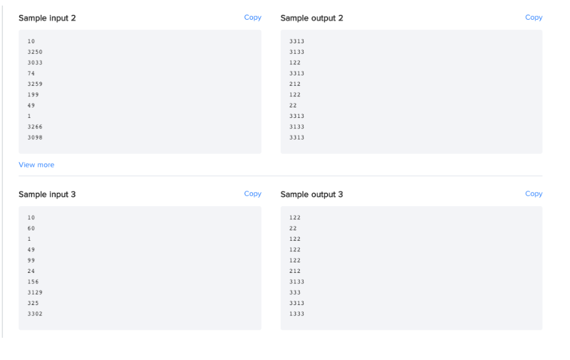Viewport: 570px width, 360px height.
Task: Click the 3259 value in Sample input 2
Action: coord(35,84)
